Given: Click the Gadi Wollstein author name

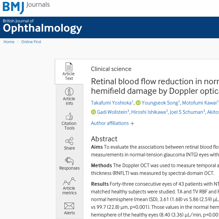Looking at the screenshot, I should pos(112,112).
